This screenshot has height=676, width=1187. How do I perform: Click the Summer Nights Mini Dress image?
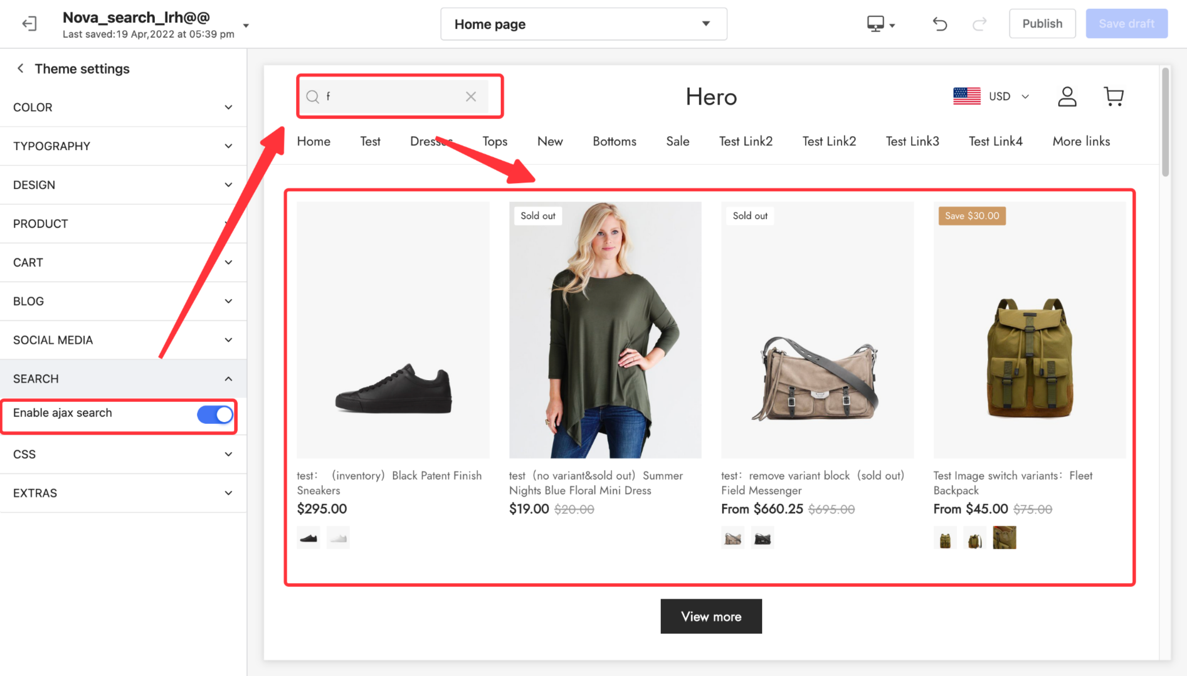click(x=605, y=330)
